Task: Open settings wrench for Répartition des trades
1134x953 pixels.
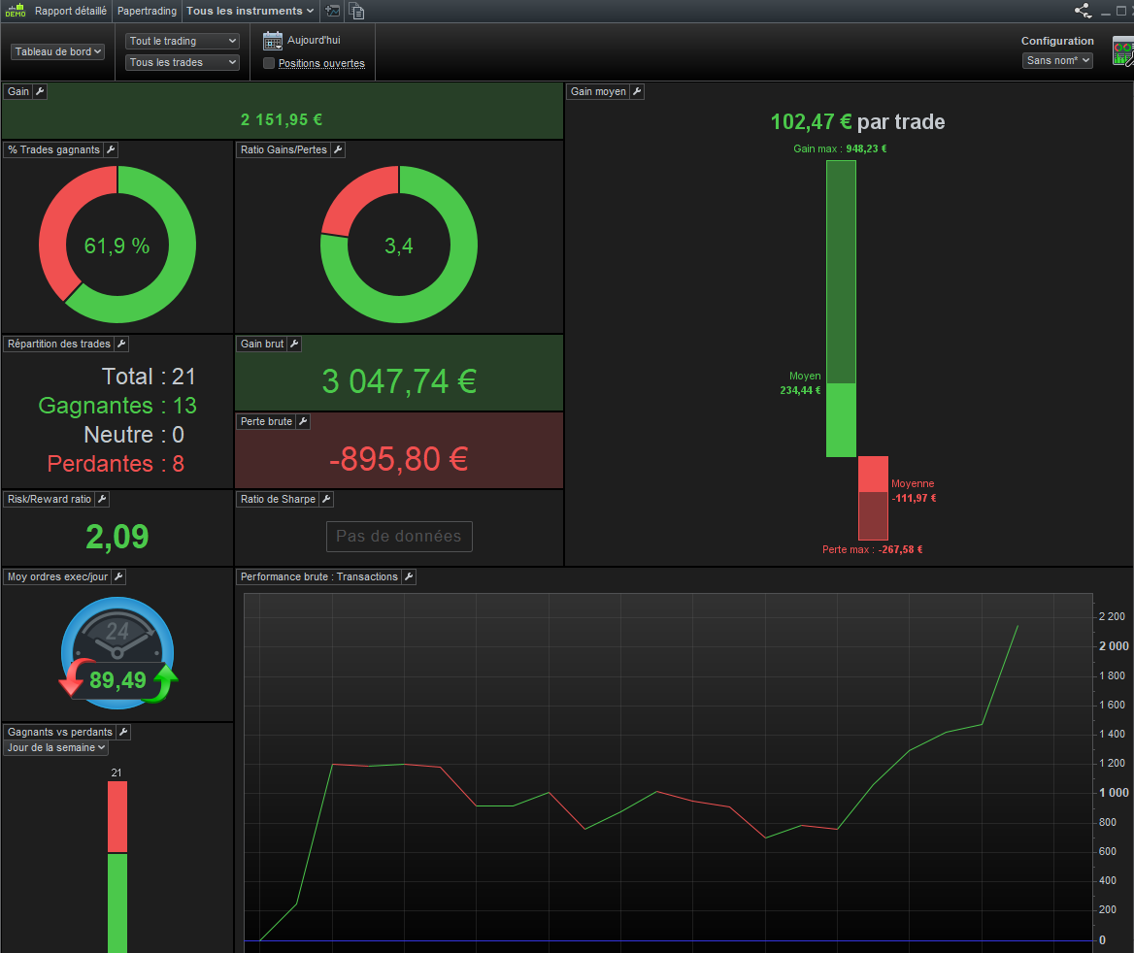Action: tap(121, 345)
